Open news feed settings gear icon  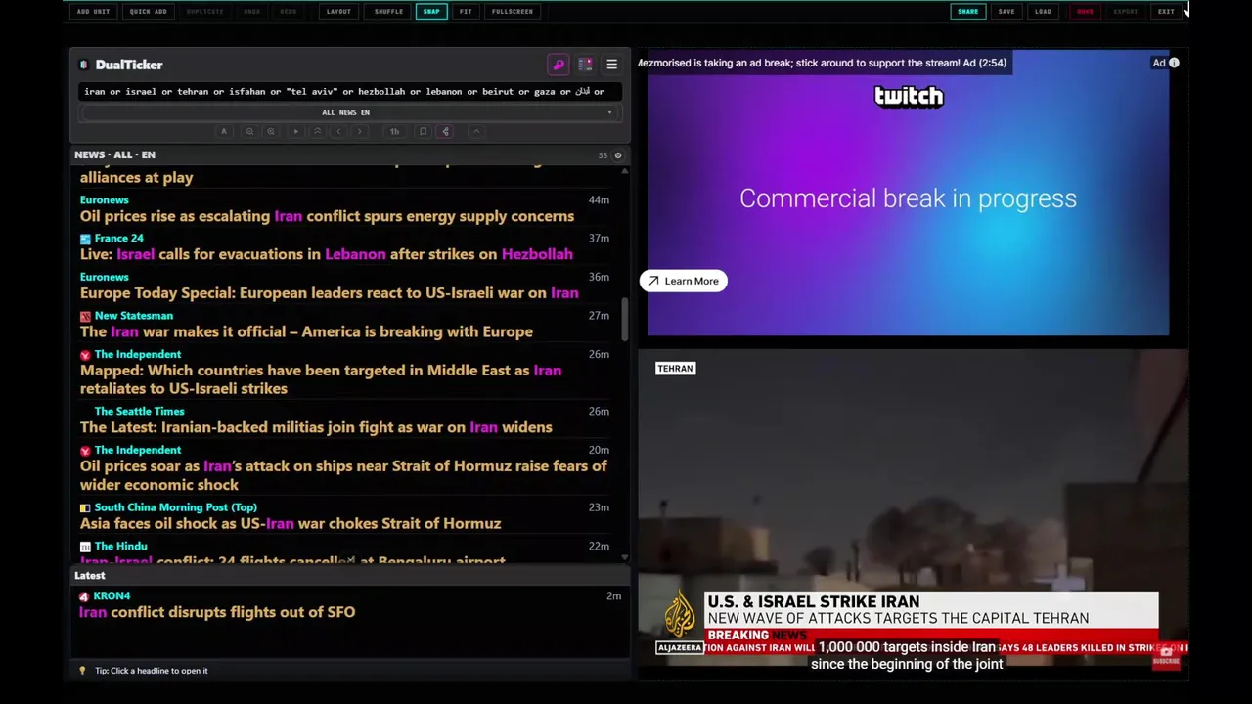click(617, 155)
